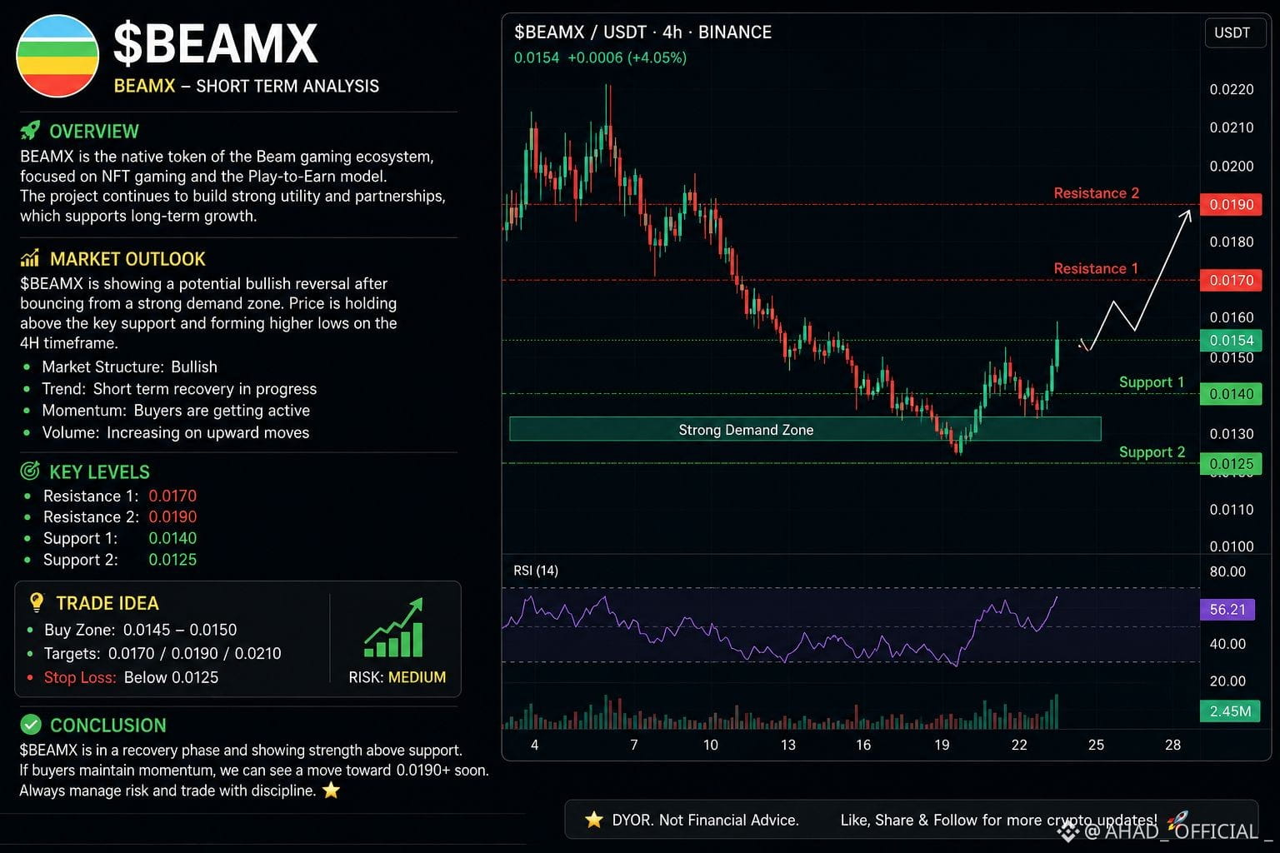1280x853 pixels.
Task: Click the date label 13 on the time axis
Action: [x=787, y=745]
